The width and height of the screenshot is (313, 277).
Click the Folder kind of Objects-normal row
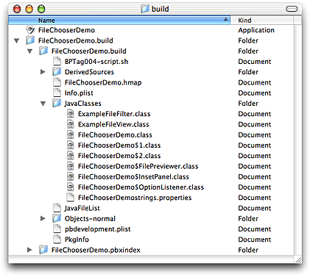click(248, 218)
